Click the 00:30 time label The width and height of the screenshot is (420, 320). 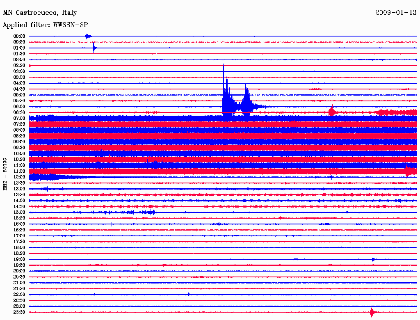(19, 42)
